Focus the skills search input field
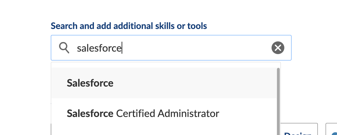The image size is (337, 135). (171, 48)
